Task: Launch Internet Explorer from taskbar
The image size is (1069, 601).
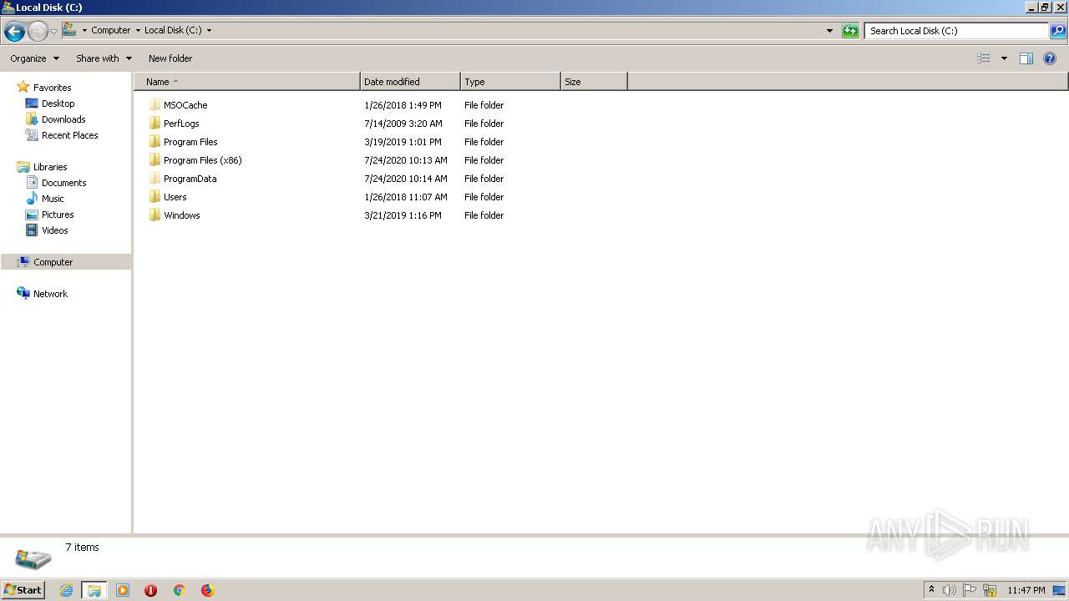Action: pyautogui.click(x=66, y=590)
